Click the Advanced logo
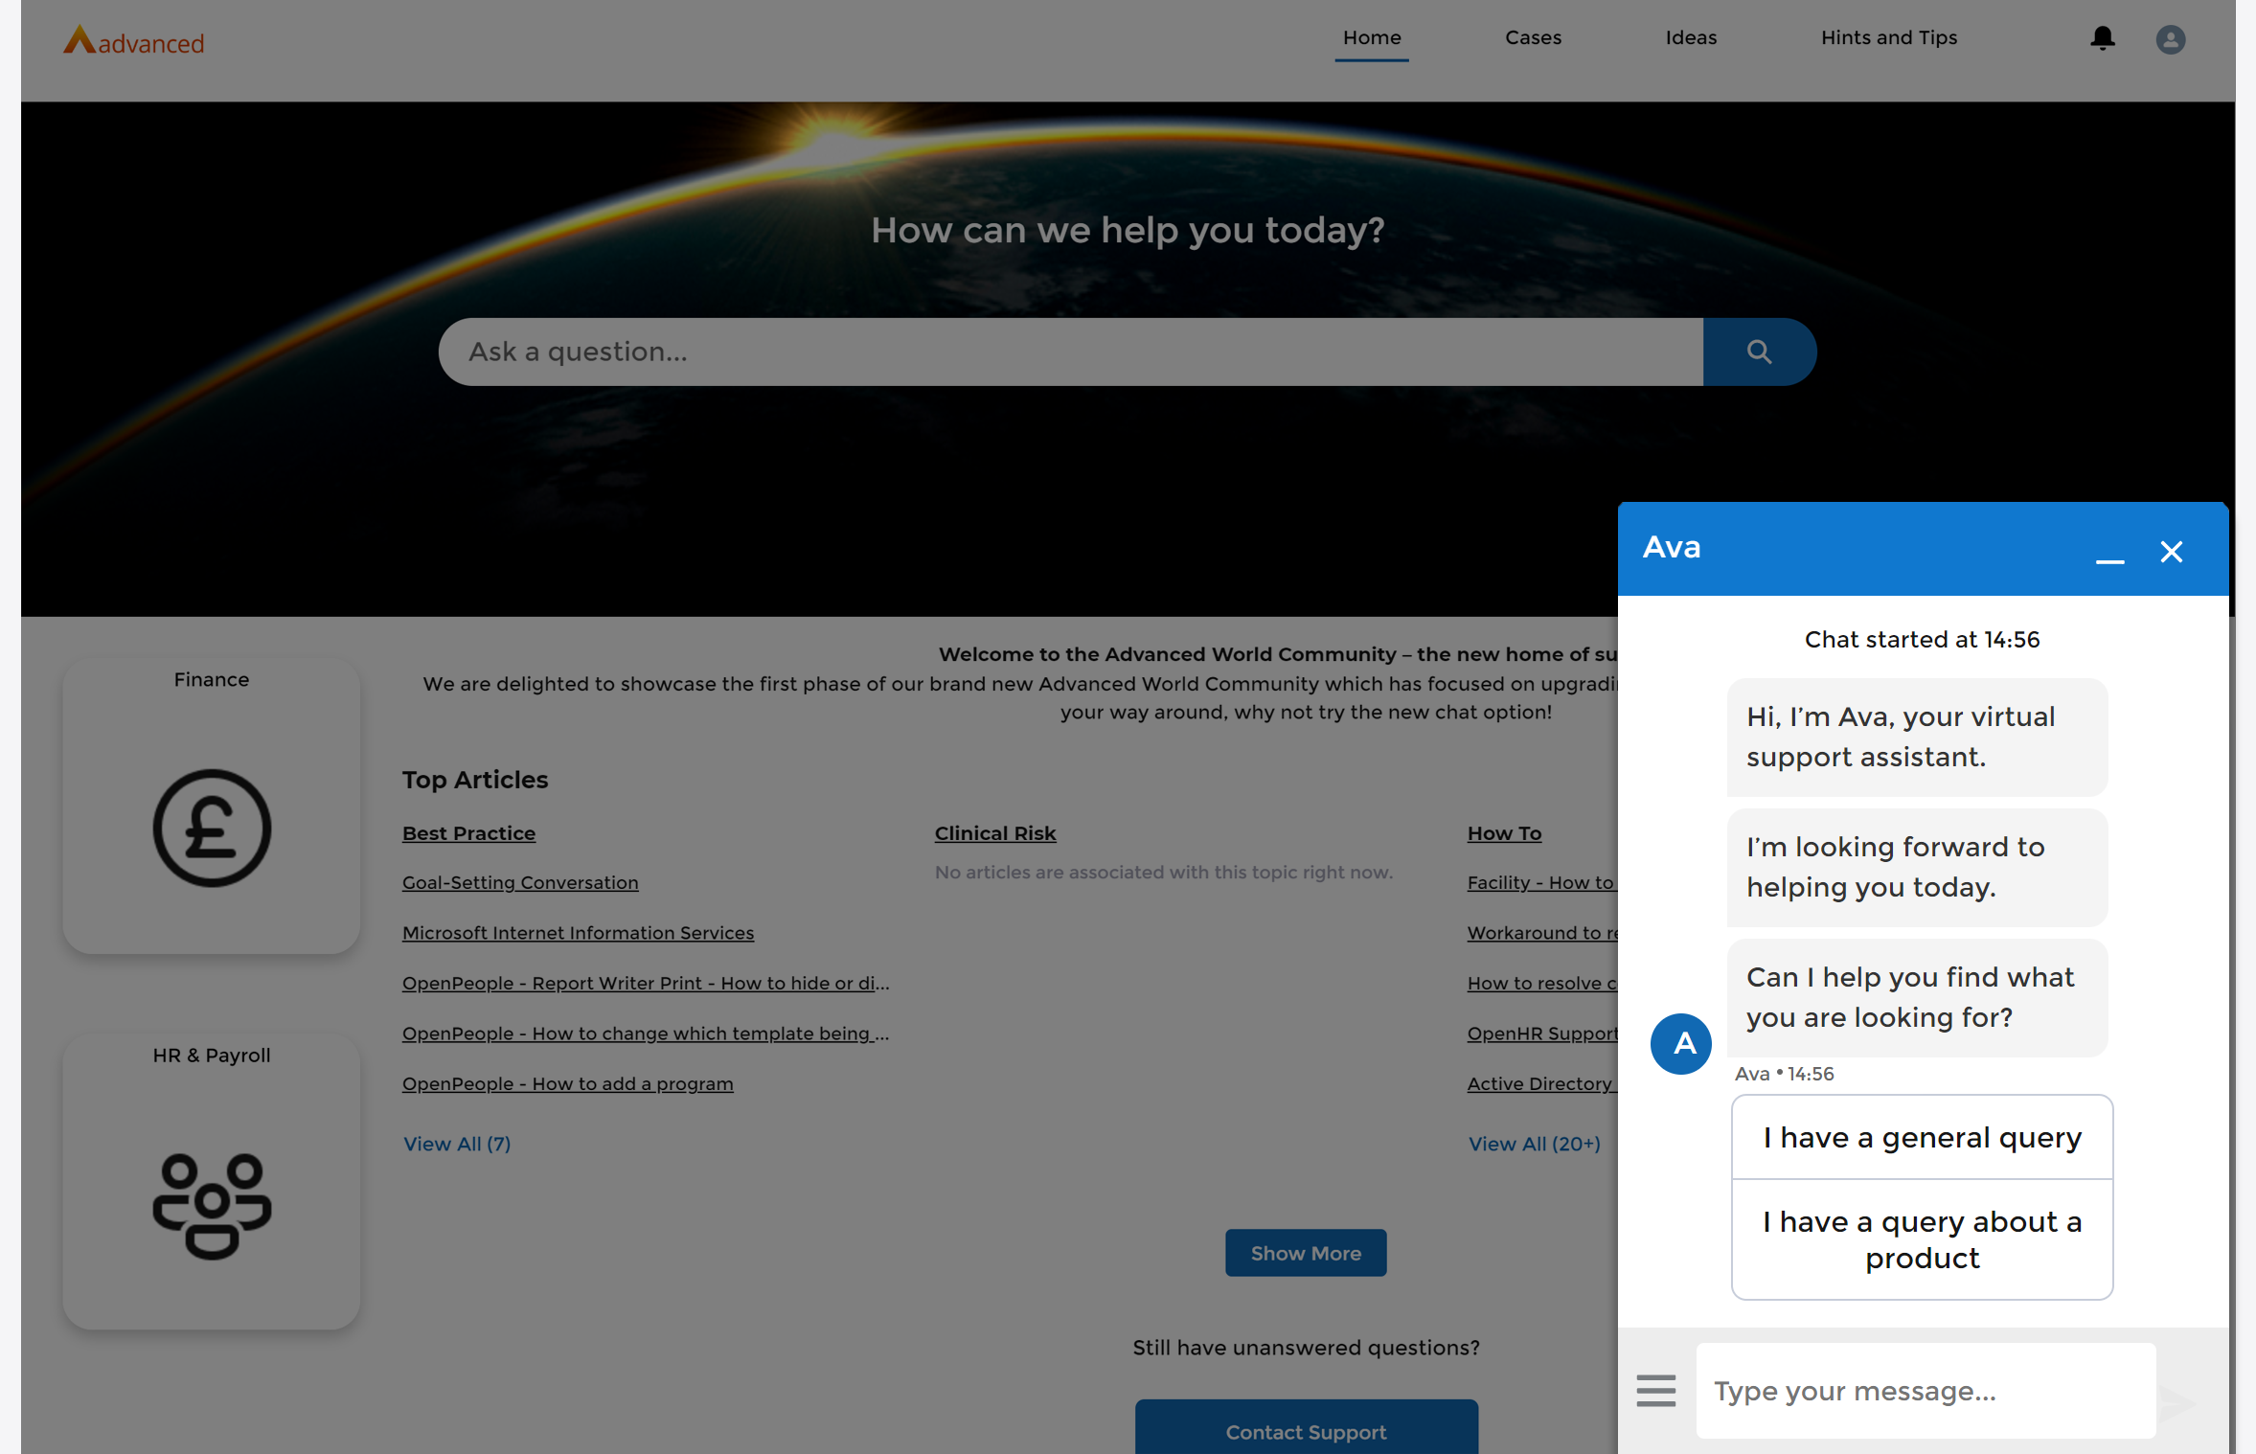The width and height of the screenshot is (2256, 1454). pos(133,40)
